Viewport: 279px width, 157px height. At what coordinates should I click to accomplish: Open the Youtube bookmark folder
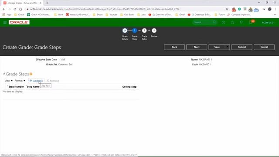pos(112,14)
